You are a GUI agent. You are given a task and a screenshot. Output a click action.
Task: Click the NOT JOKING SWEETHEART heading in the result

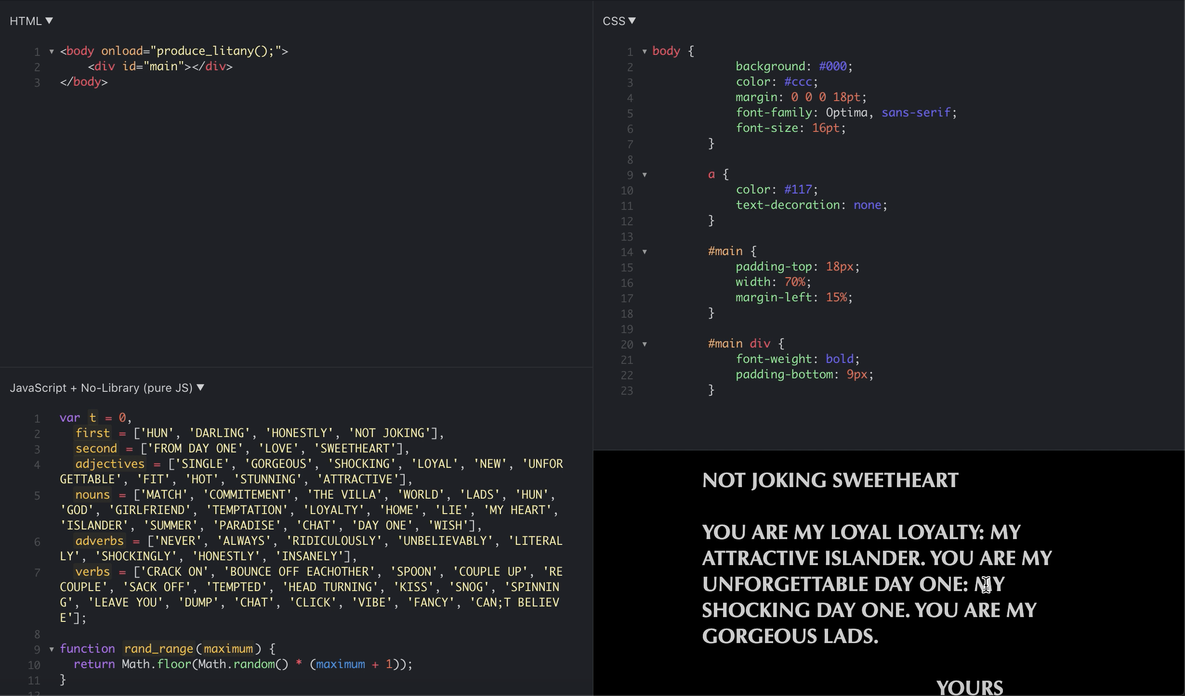click(x=830, y=480)
